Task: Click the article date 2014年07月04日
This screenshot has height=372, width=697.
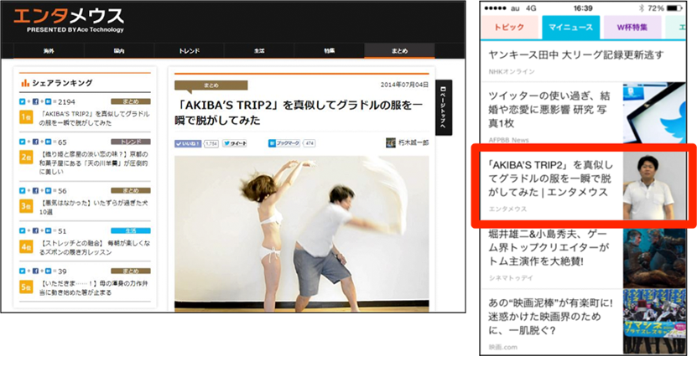Action: click(404, 85)
